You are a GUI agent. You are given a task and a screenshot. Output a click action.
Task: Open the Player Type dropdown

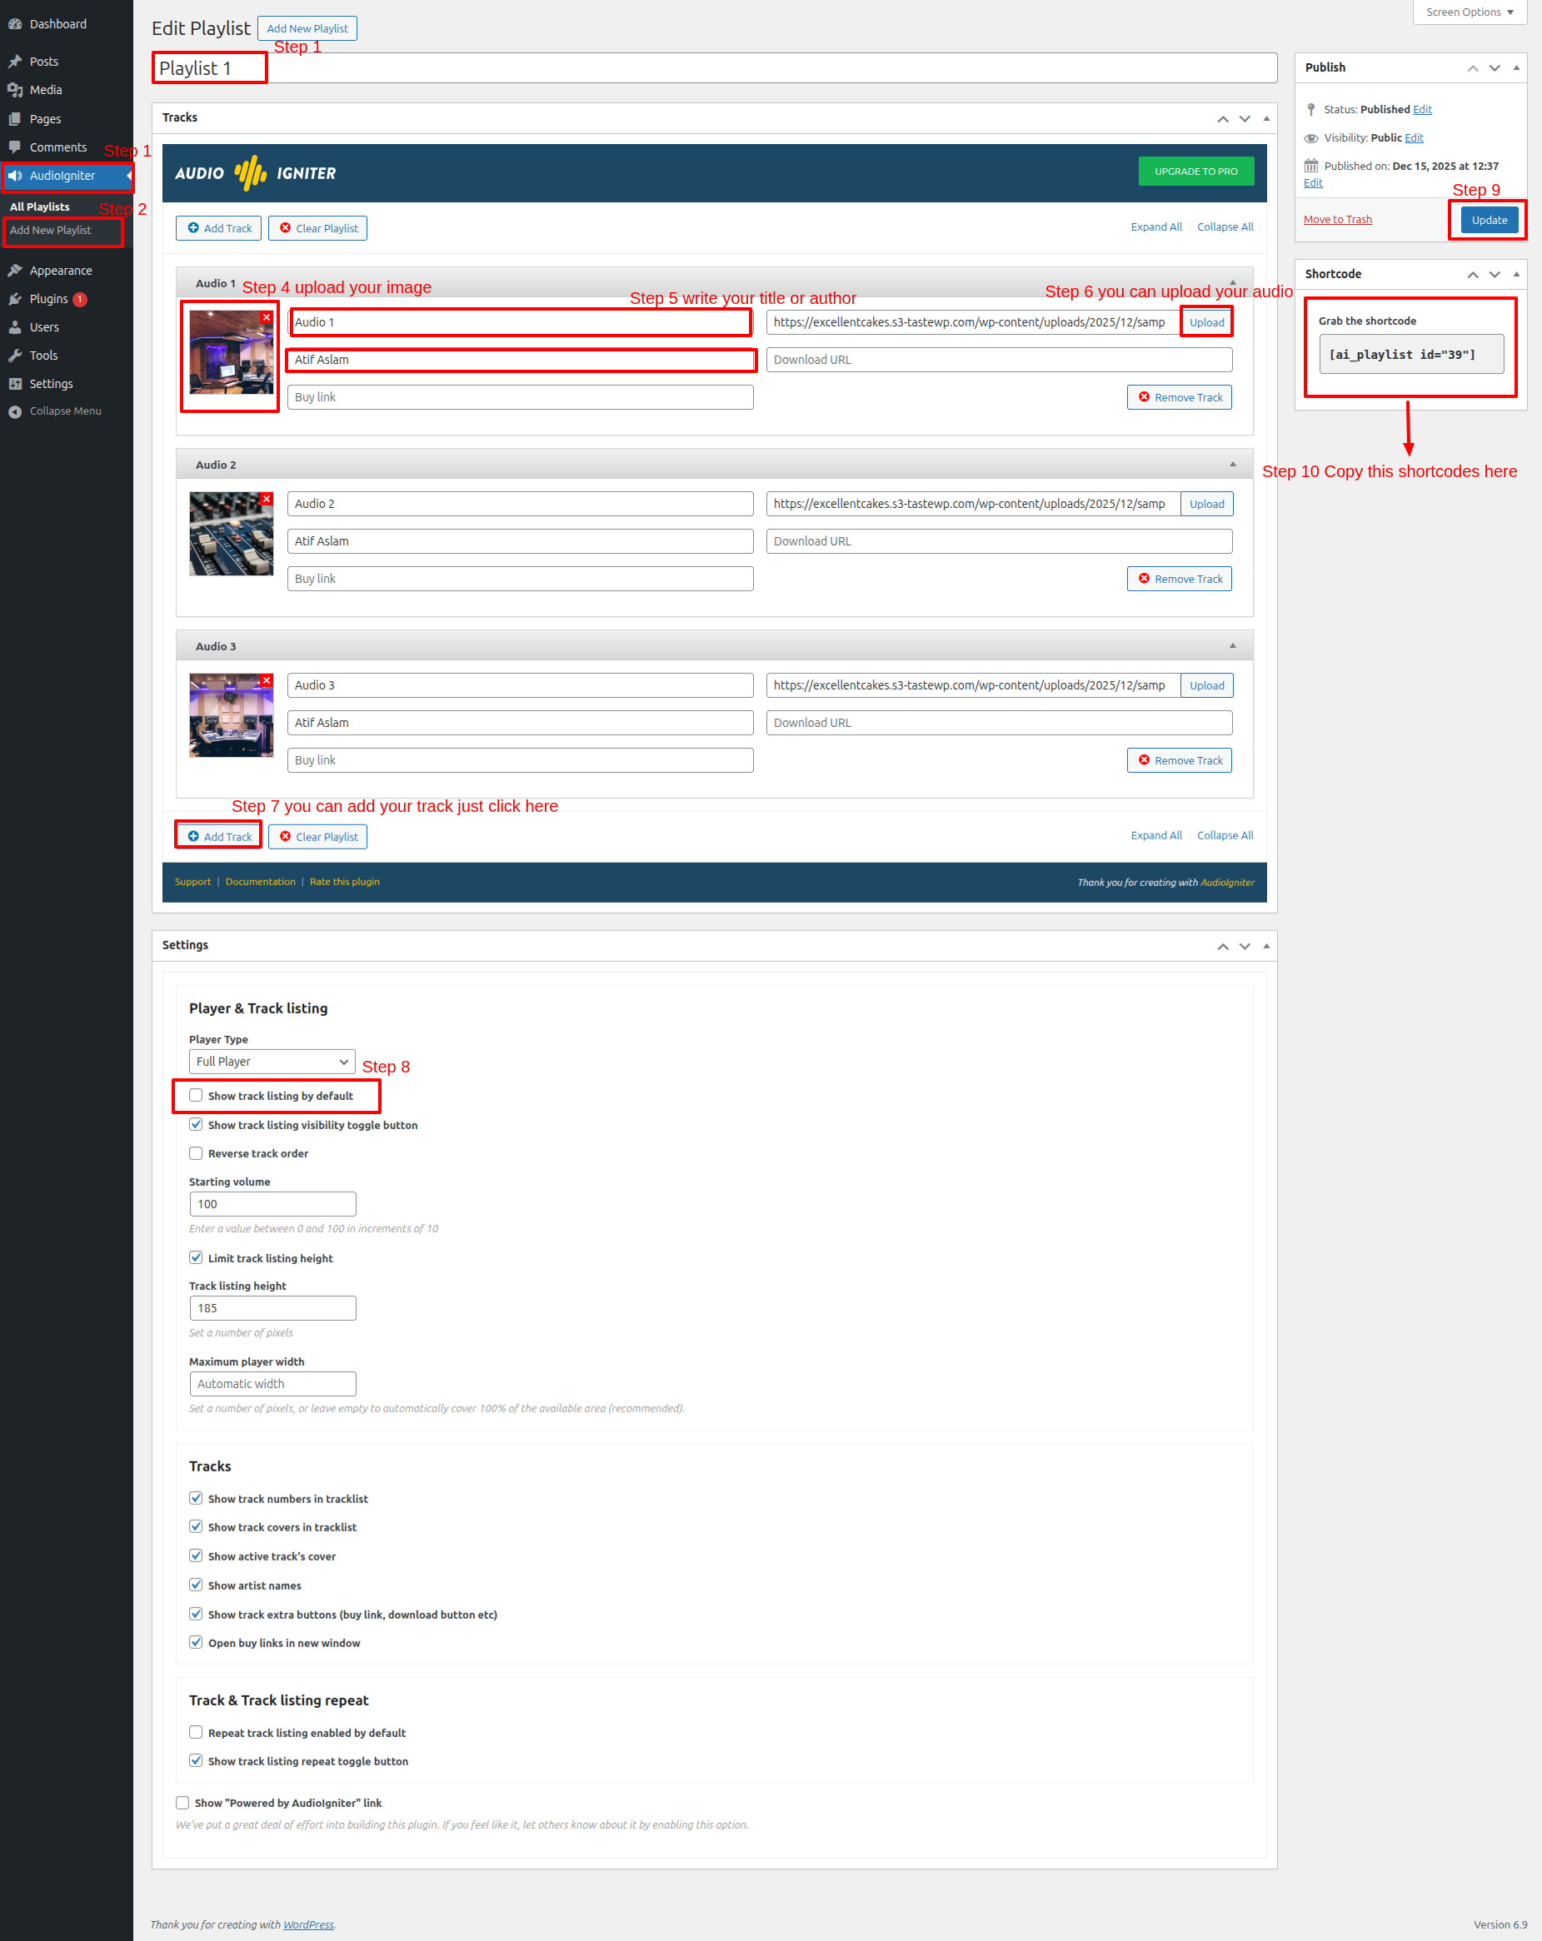pos(272,1062)
